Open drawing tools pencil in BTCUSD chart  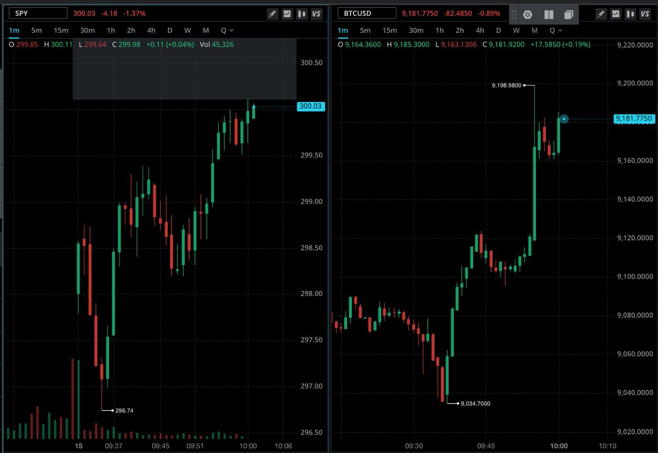click(x=602, y=13)
